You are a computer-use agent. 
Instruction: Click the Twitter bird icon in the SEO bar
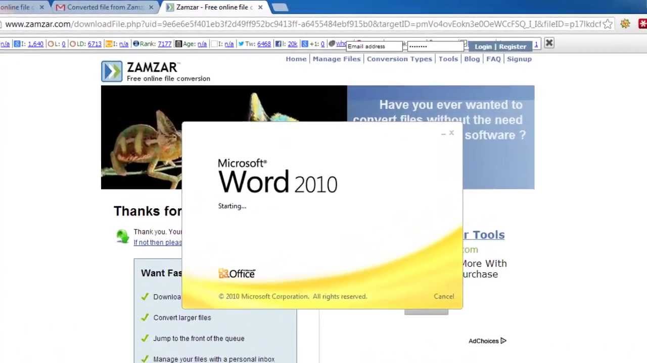[241, 44]
